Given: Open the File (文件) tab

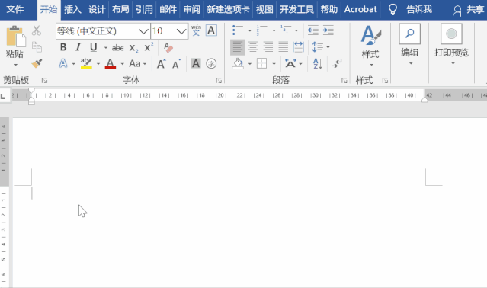Looking at the screenshot, I should [x=15, y=10].
